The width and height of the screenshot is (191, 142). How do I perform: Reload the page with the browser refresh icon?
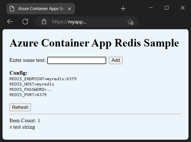point(25,22)
